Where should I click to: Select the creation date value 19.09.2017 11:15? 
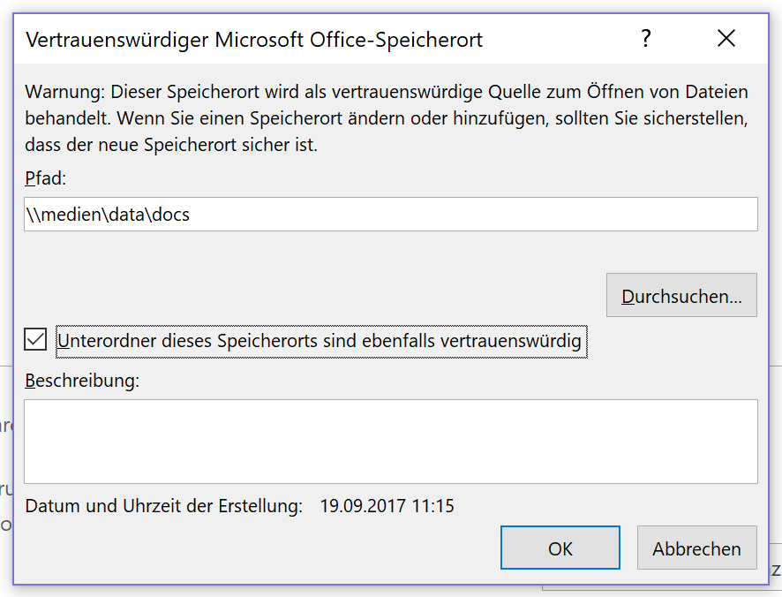pyautogui.click(x=387, y=506)
